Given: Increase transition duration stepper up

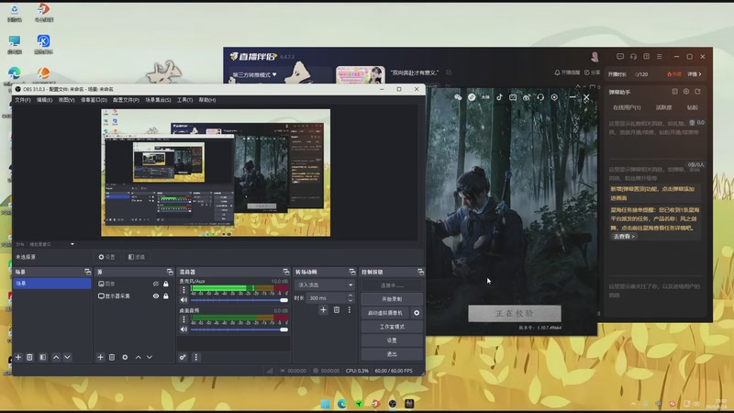Looking at the screenshot, I should click(350, 296).
